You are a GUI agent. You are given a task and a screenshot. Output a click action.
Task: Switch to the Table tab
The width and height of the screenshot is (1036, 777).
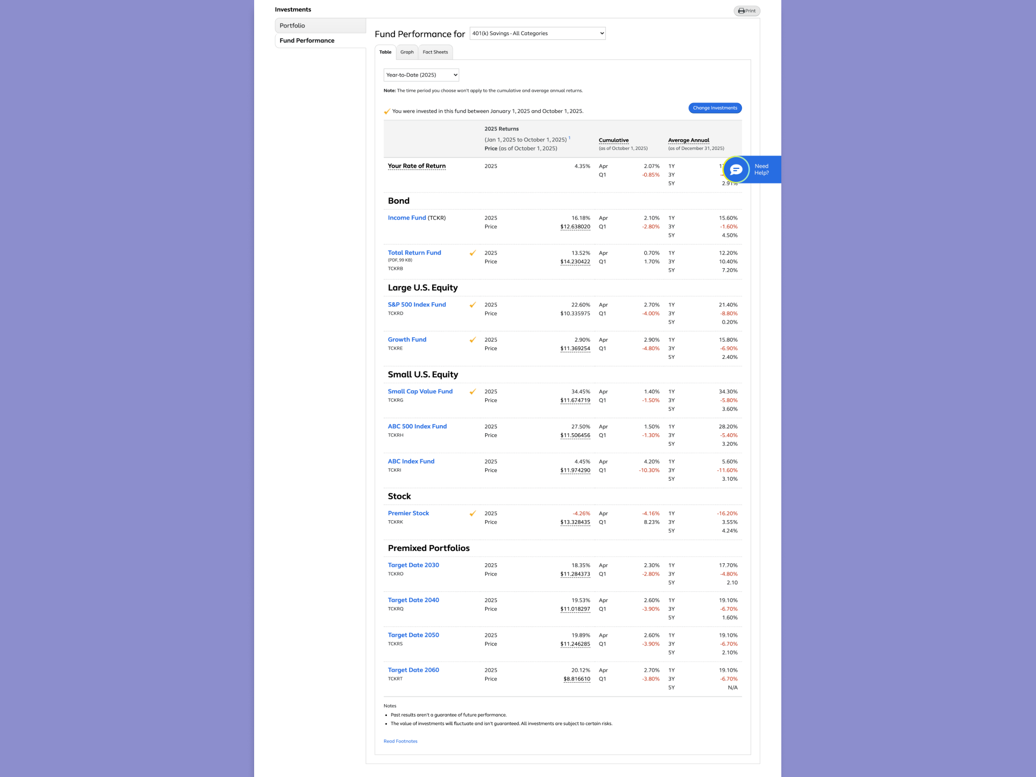[385, 52]
